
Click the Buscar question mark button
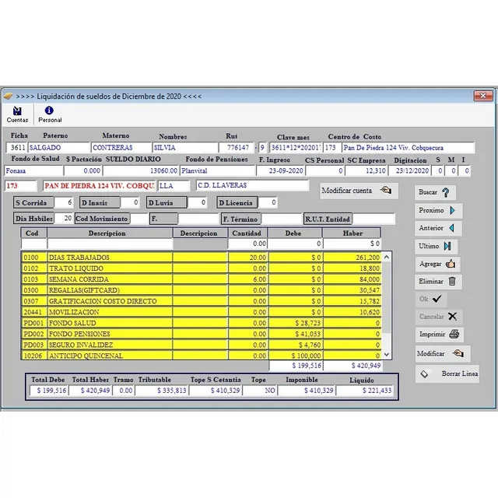coord(435,192)
